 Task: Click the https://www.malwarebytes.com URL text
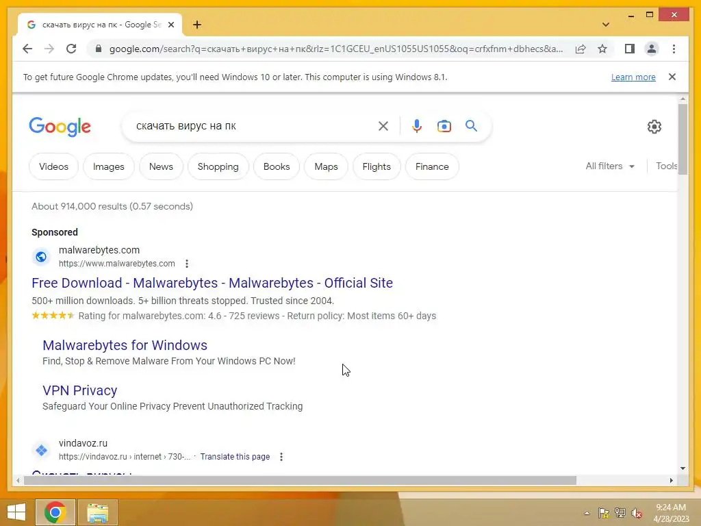click(x=116, y=264)
